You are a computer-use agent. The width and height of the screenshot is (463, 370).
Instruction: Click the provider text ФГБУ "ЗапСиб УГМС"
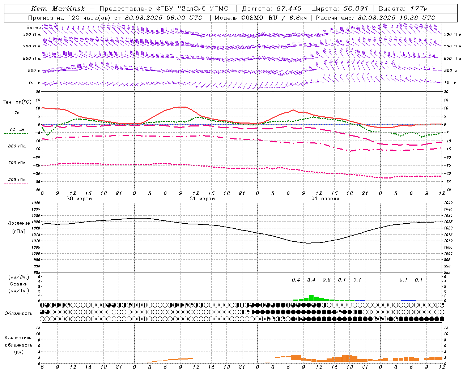point(194,9)
